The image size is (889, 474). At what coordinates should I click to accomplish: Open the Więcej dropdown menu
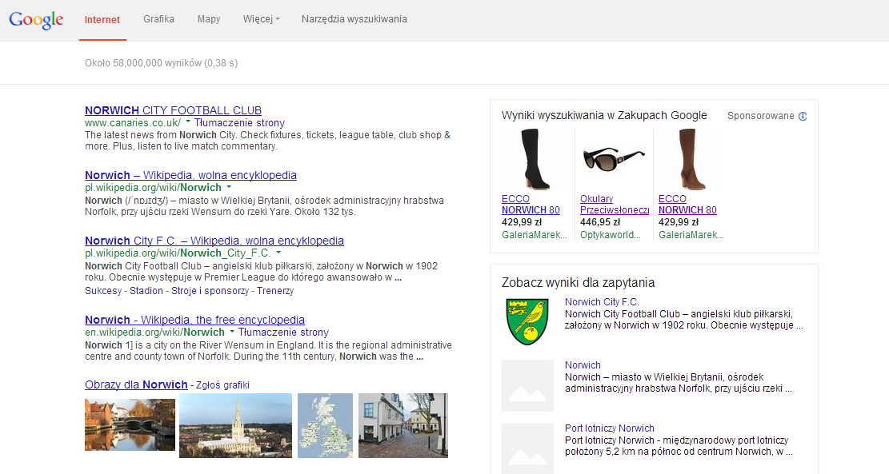click(x=262, y=18)
